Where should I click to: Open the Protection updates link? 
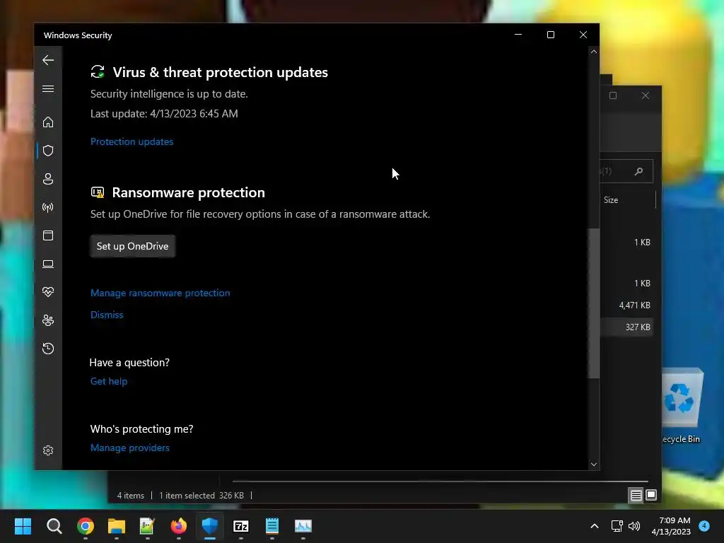point(132,141)
